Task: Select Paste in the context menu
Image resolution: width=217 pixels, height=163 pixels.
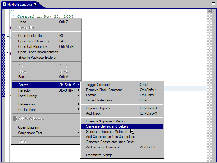Action: [x=46, y=77]
